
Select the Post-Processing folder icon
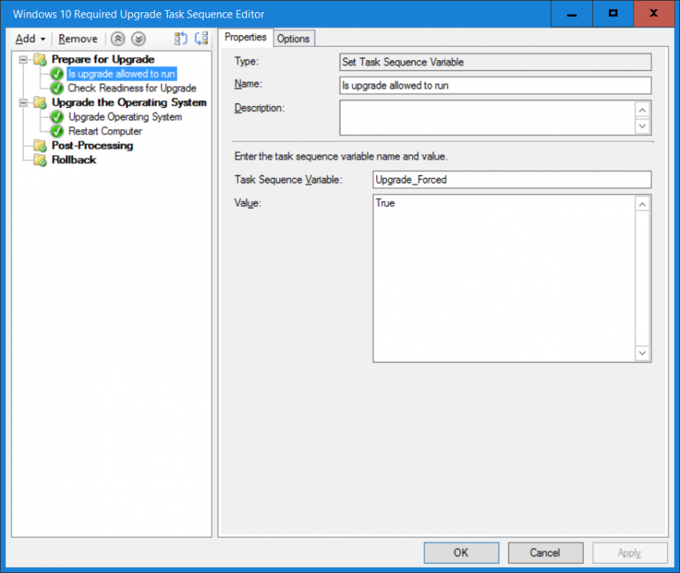[40, 146]
